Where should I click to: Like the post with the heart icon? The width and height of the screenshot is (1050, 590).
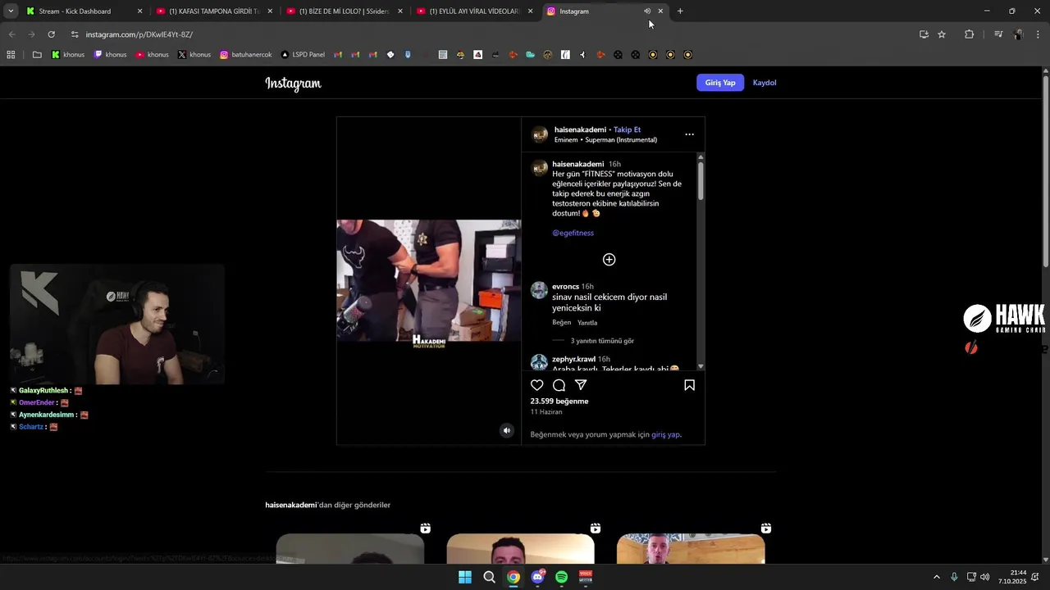(537, 385)
